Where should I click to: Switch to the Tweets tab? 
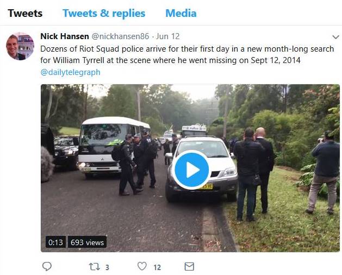pos(25,13)
